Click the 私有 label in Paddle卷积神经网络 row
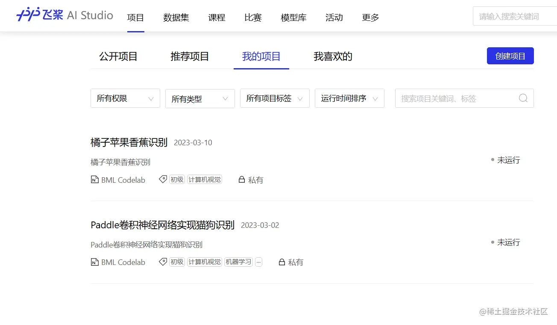Screen dimensions: 557x325 pyautogui.click(x=296, y=262)
